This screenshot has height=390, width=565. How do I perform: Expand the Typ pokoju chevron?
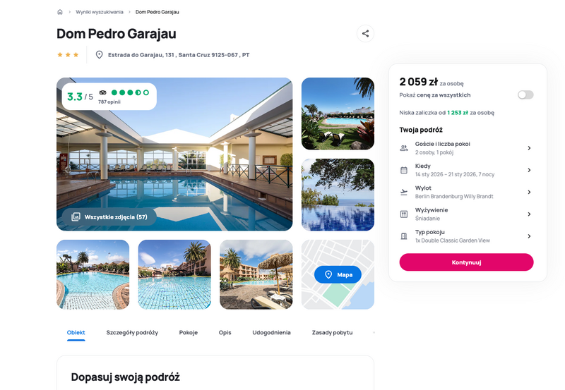pyautogui.click(x=529, y=236)
